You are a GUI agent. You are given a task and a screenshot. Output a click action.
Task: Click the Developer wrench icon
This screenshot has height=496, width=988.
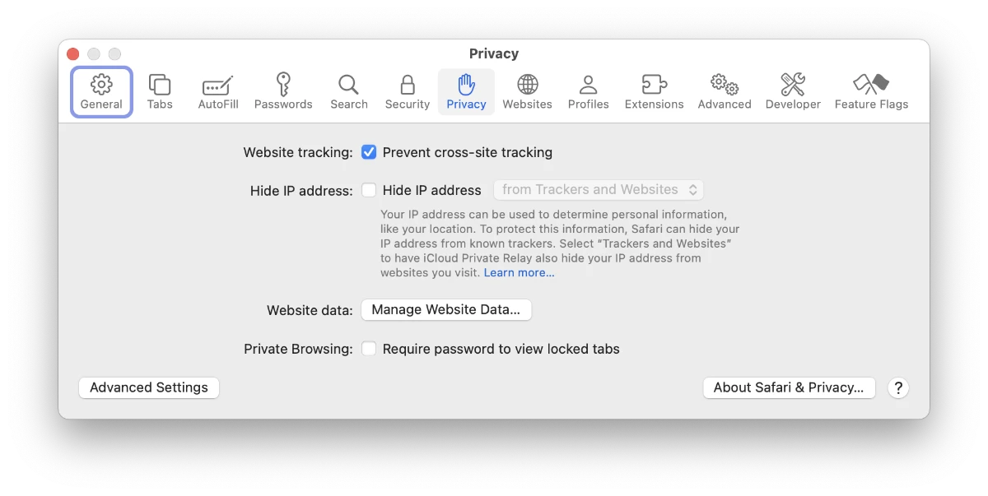point(792,90)
